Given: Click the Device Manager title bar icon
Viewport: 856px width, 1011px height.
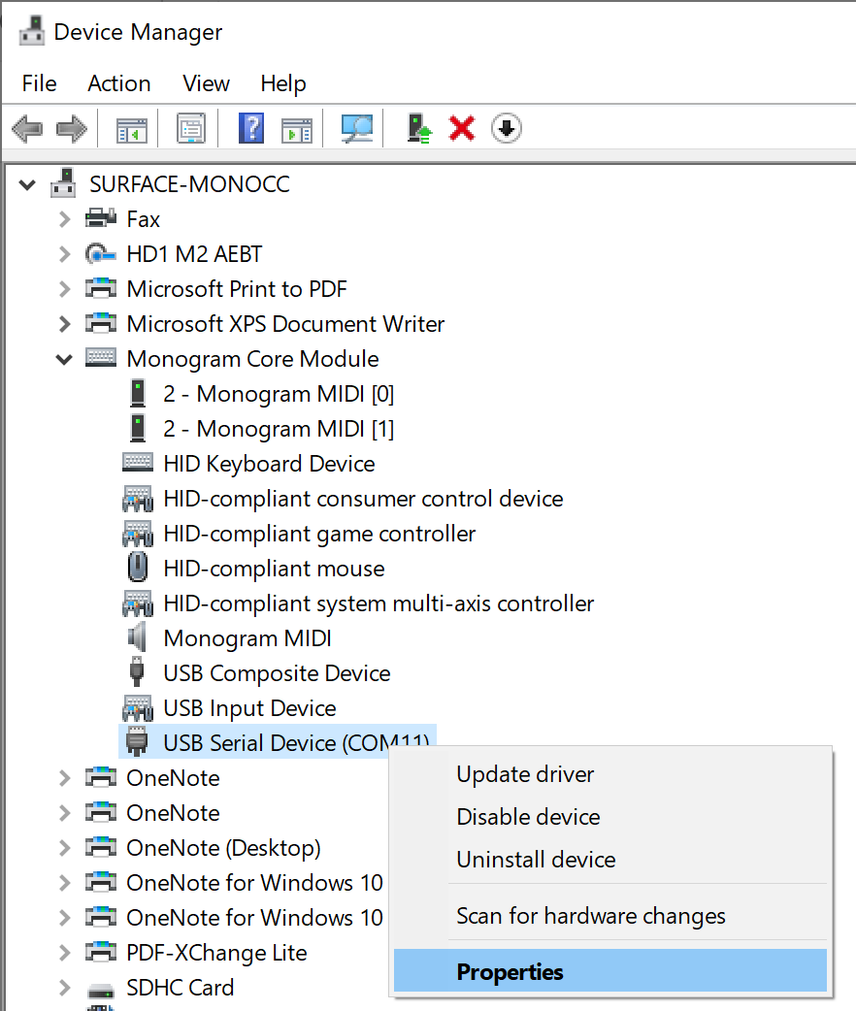Looking at the screenshot, I should click(31, 31).
